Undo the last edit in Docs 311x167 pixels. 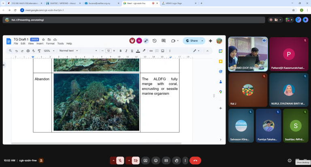click(17, 51)
